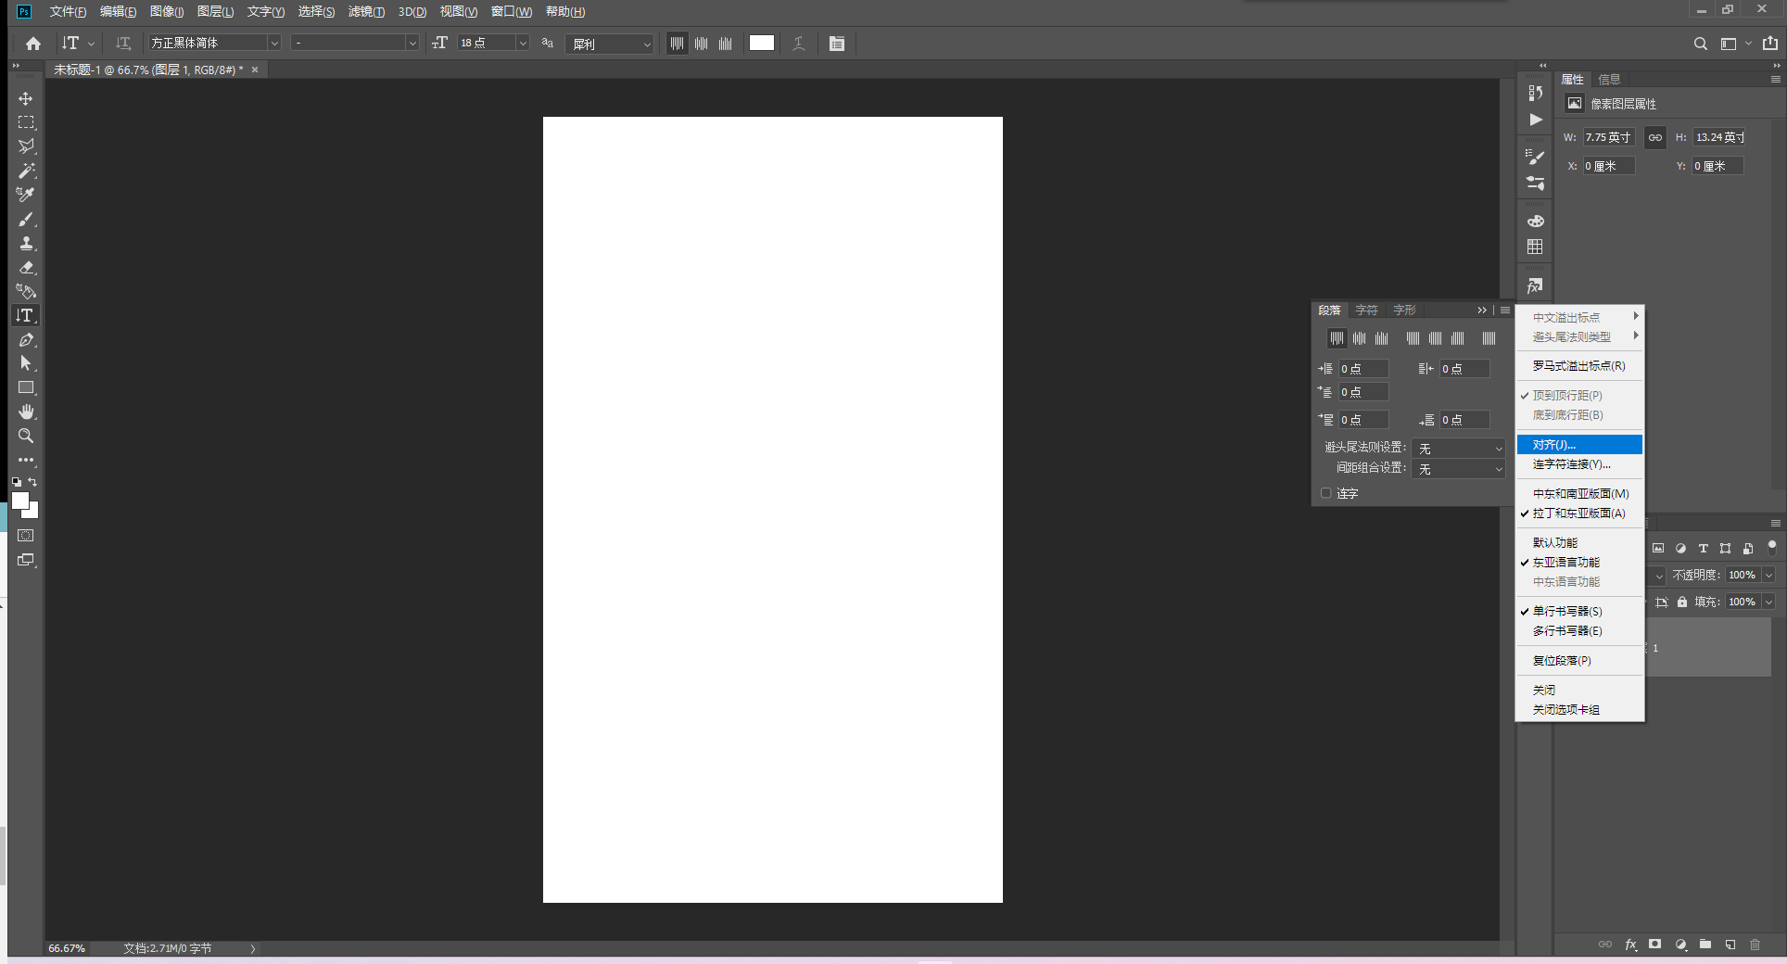Viewport: 1787px width, 964px height.
Task: Click justify-all alignment in paragraph panel
Action: coord(1489,338)
